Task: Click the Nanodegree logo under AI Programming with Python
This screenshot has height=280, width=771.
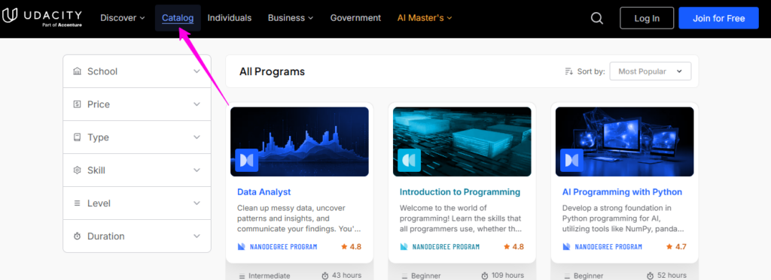Action: (566, 247)
